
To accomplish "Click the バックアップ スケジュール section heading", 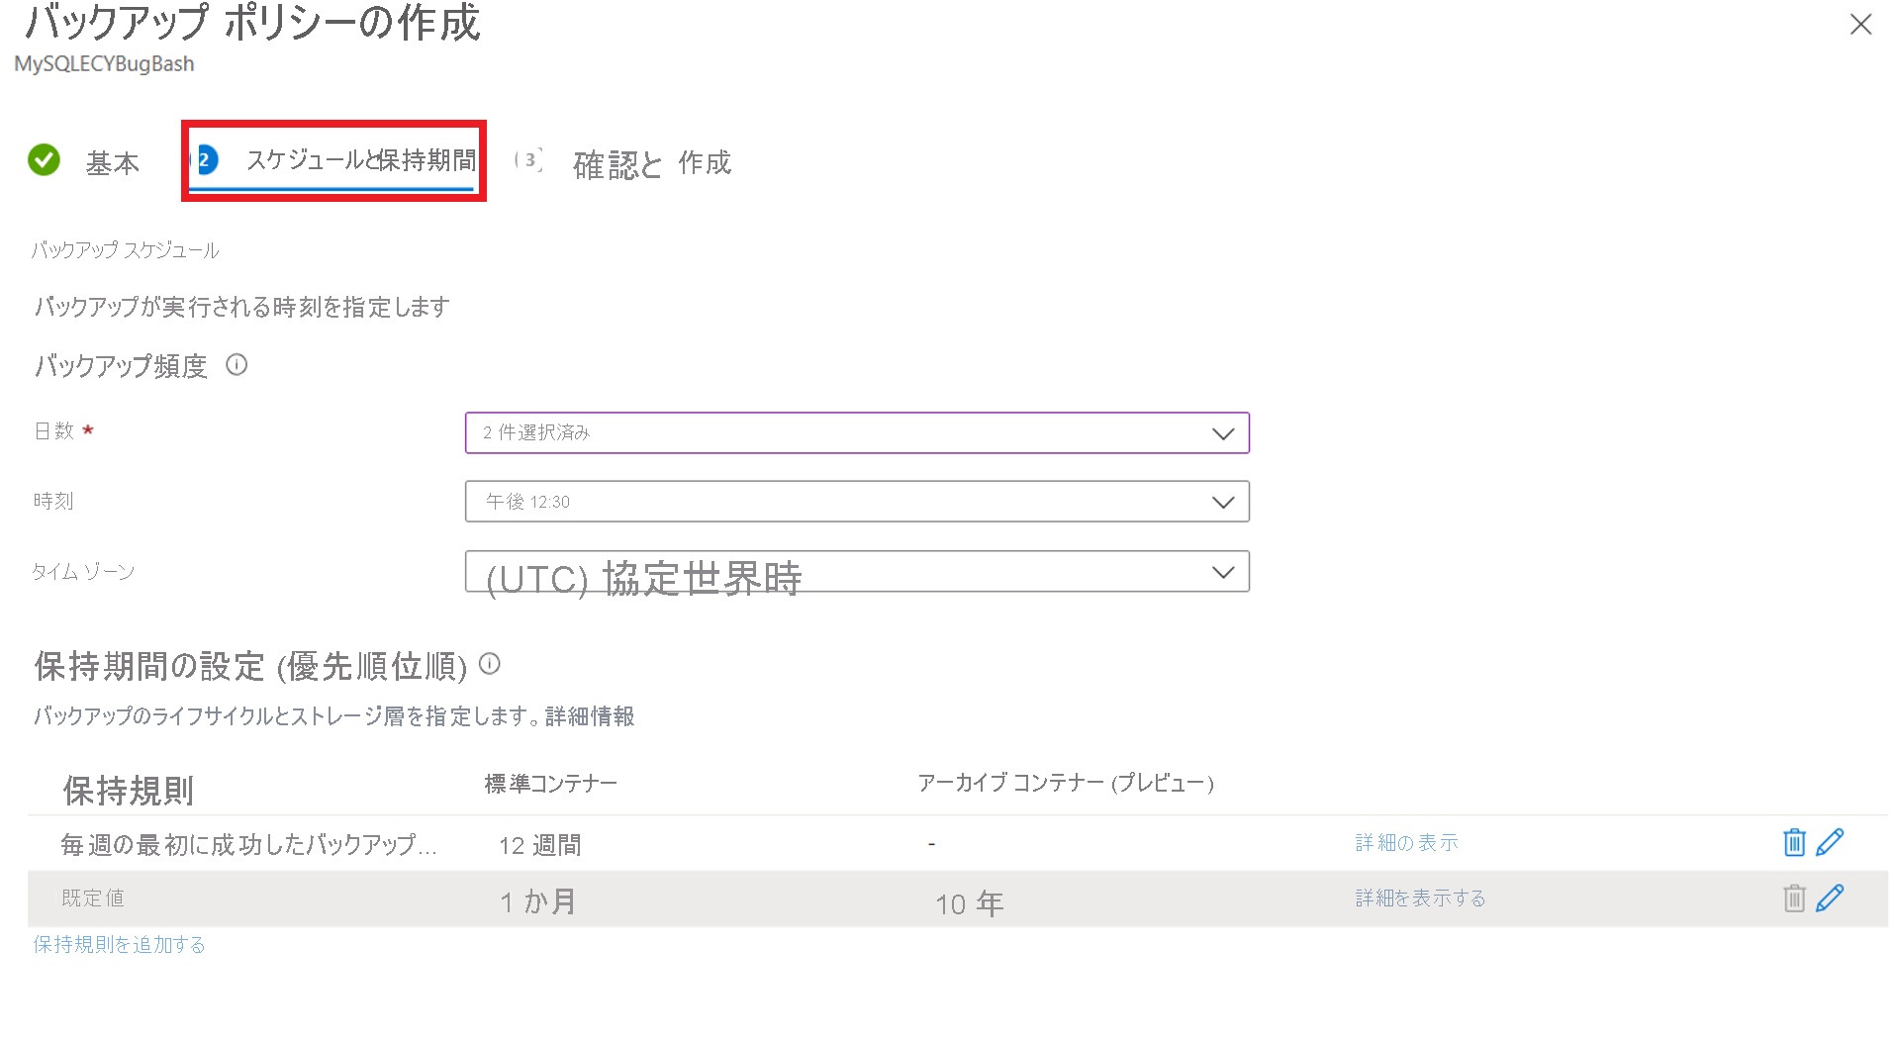I will click(125, 250).
